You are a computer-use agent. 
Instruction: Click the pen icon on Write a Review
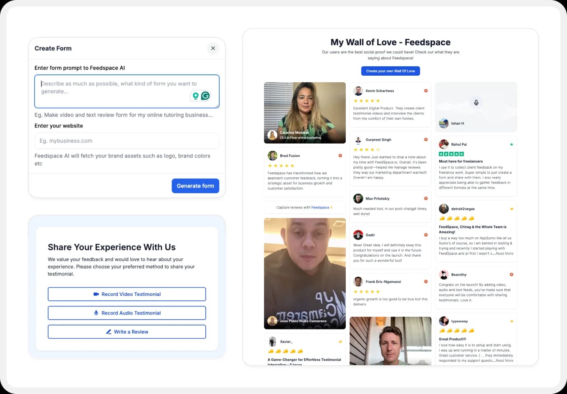(108, 331)
